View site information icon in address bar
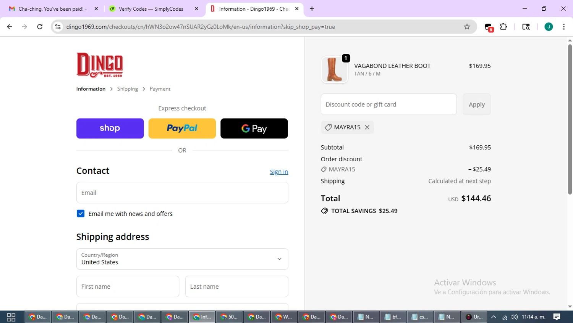The image size is (573, 323). [x=58, y=27]
